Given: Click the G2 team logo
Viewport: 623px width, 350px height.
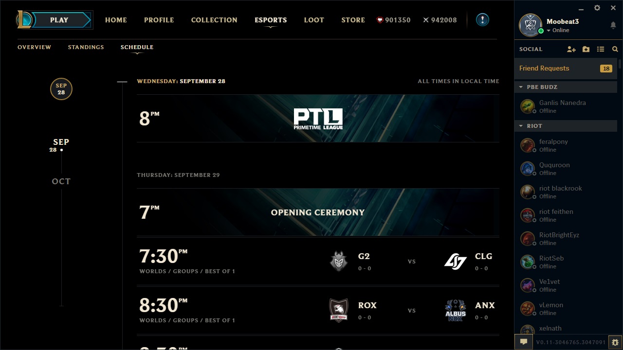Looking at the screenshot, I should click(339, 261).
